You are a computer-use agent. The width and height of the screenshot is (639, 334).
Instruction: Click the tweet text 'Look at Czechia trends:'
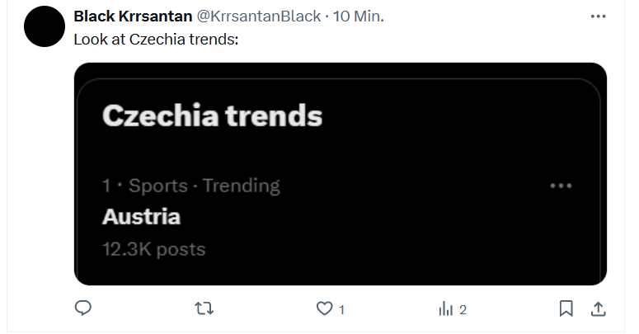(x=156, y=39)
